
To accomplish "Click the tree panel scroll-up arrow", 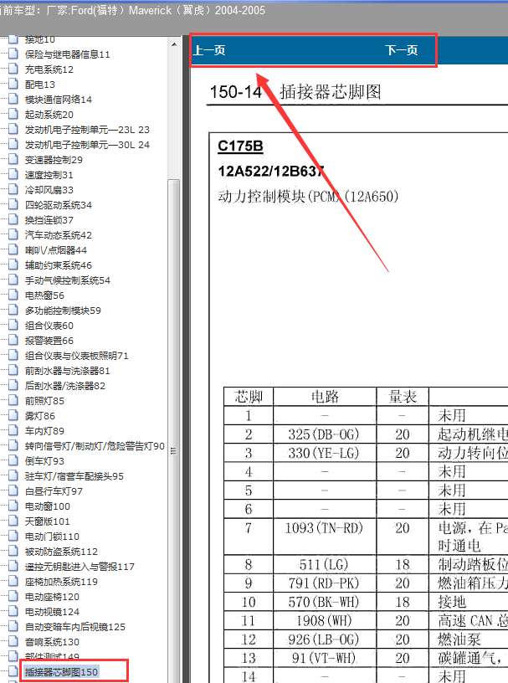I will pyautogui.click(x=174, y=44).
